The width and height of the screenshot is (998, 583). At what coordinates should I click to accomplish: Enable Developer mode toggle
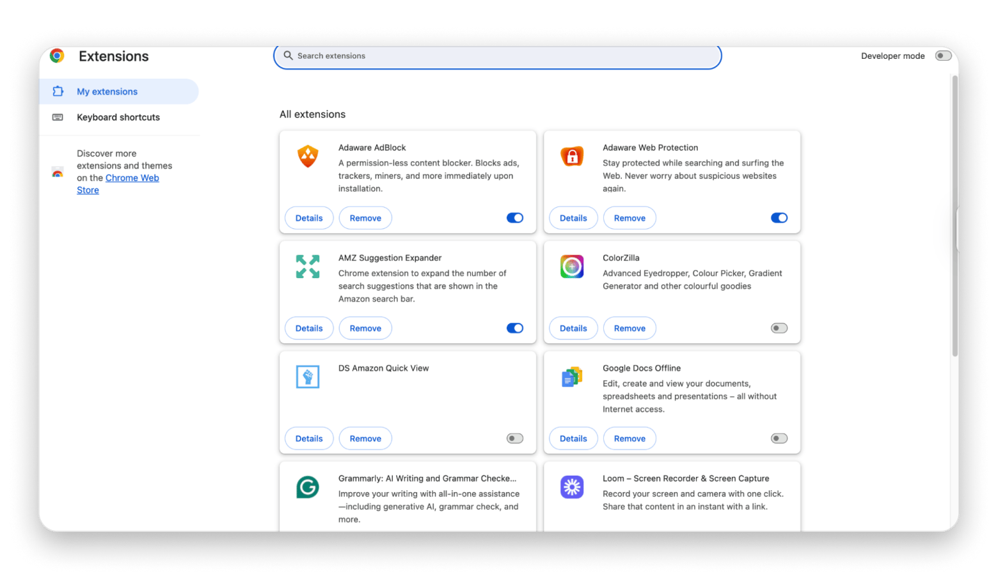[943, 56]
